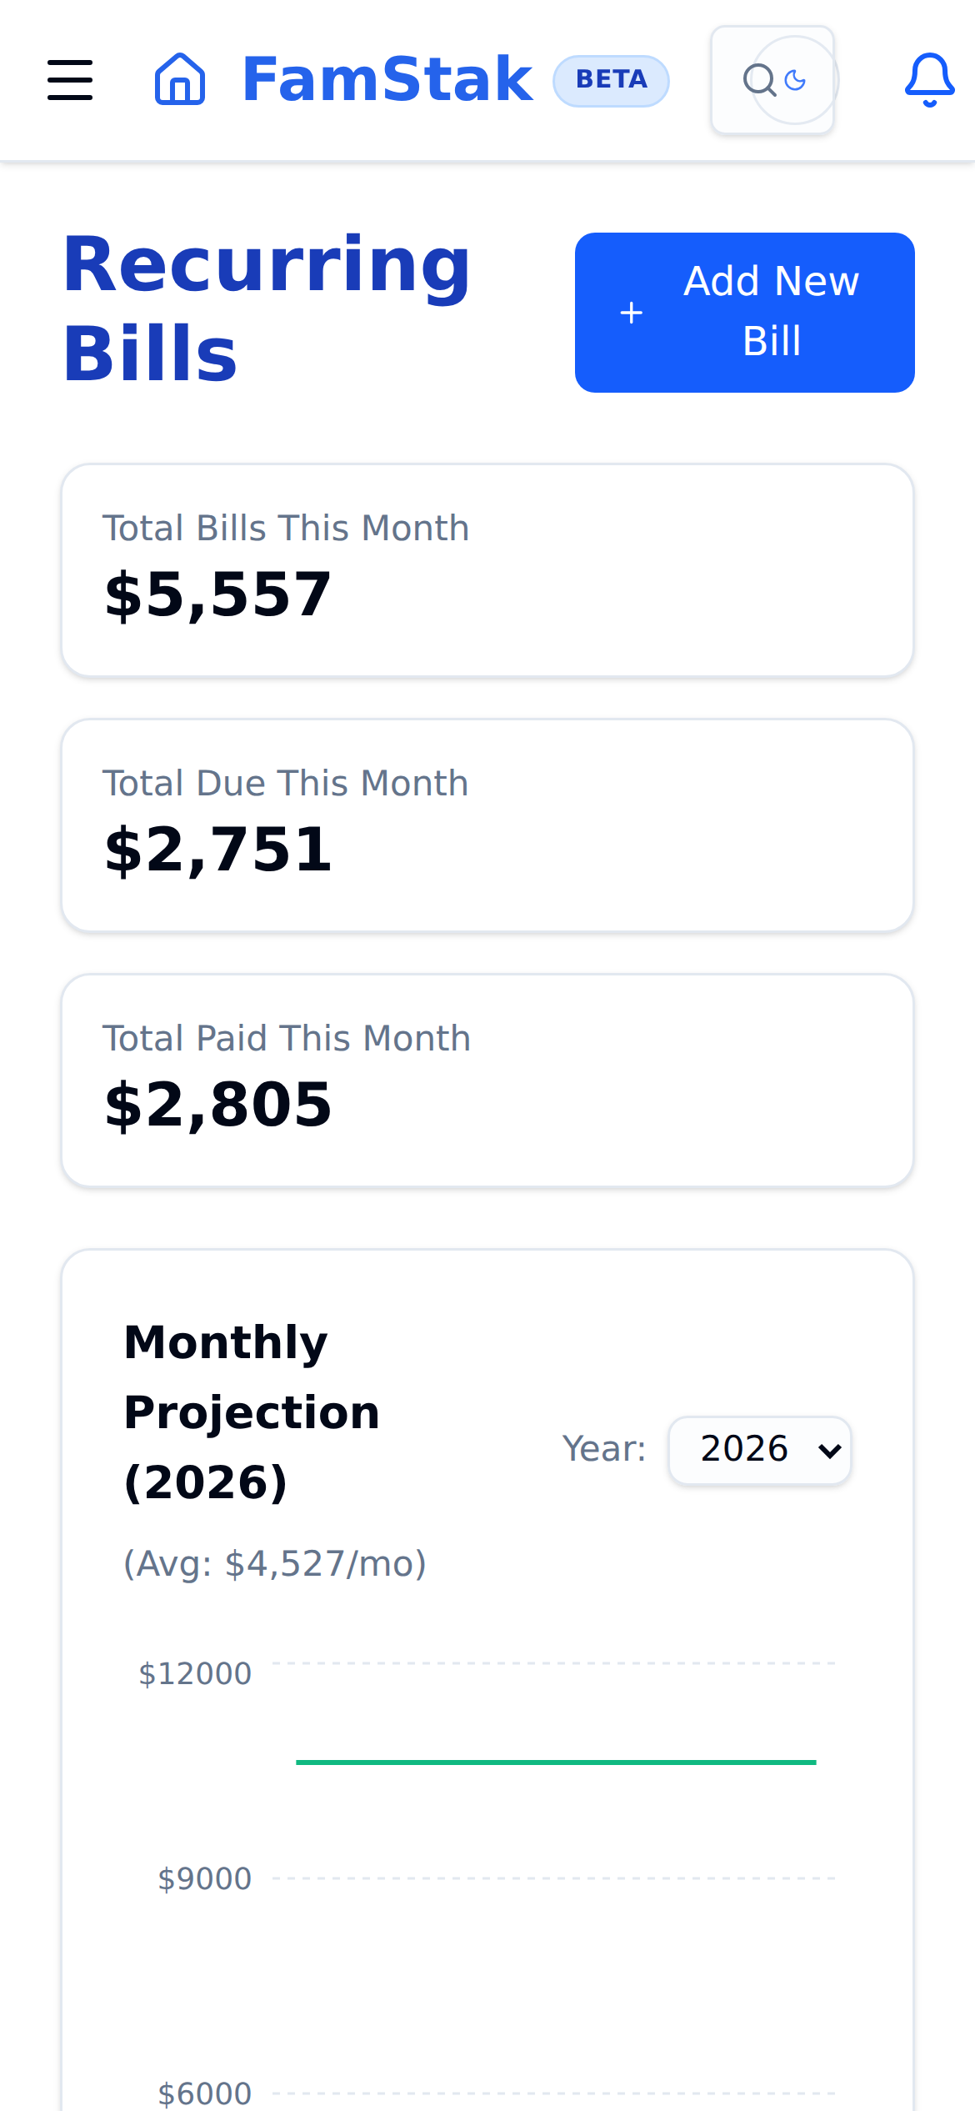Click the dropdown chevron next to 2026
This screenshot has height=2111, width=975.
pyautogui.click(x=830, y=1452)
